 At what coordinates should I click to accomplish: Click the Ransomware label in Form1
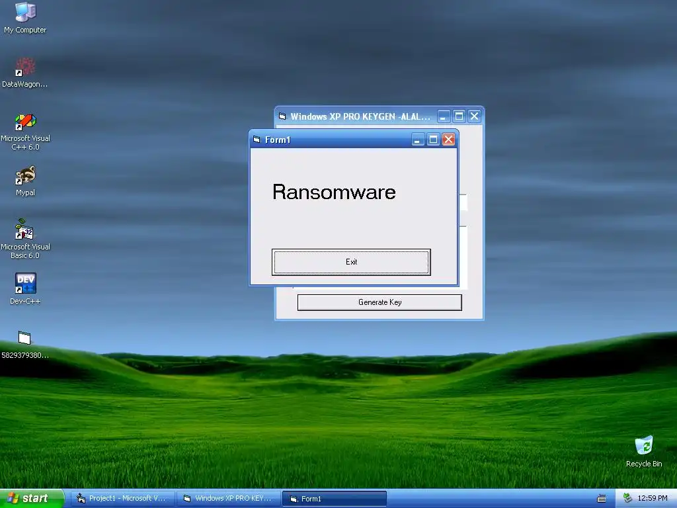334,192
